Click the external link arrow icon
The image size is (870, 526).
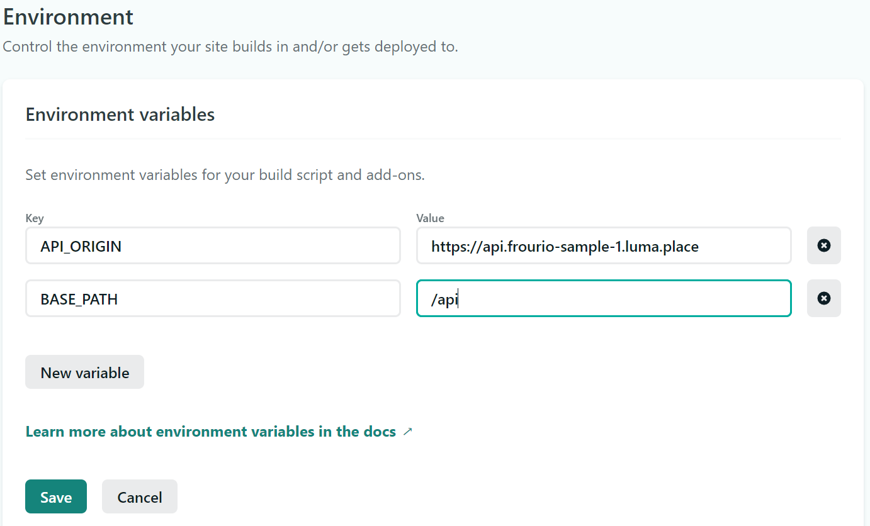click(x=407, y=432)
